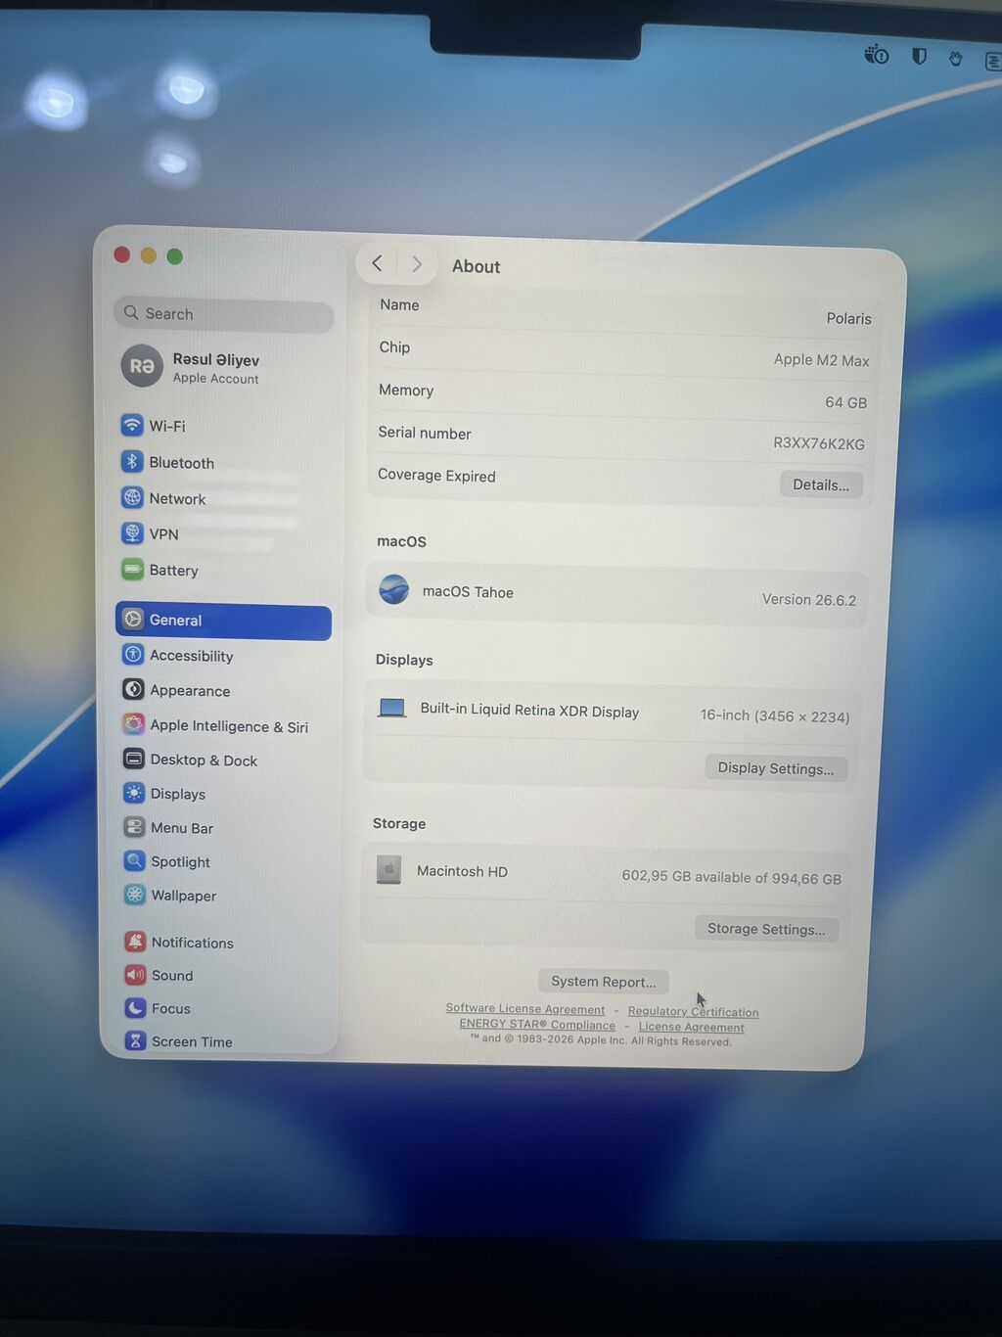Click the Appearance sidebar icon
This screenshot has height=1337, width=1002.
(134, 689)
